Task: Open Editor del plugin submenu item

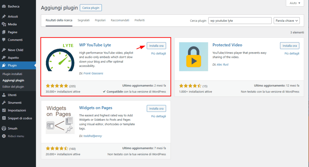Action: (x=13, y=87)
